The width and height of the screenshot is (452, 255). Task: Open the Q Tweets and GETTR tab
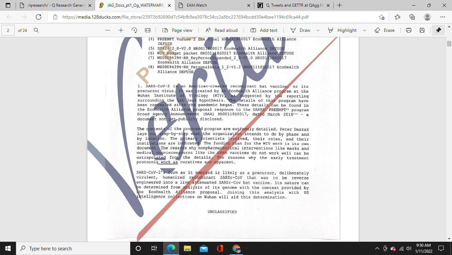coord(294,5)
